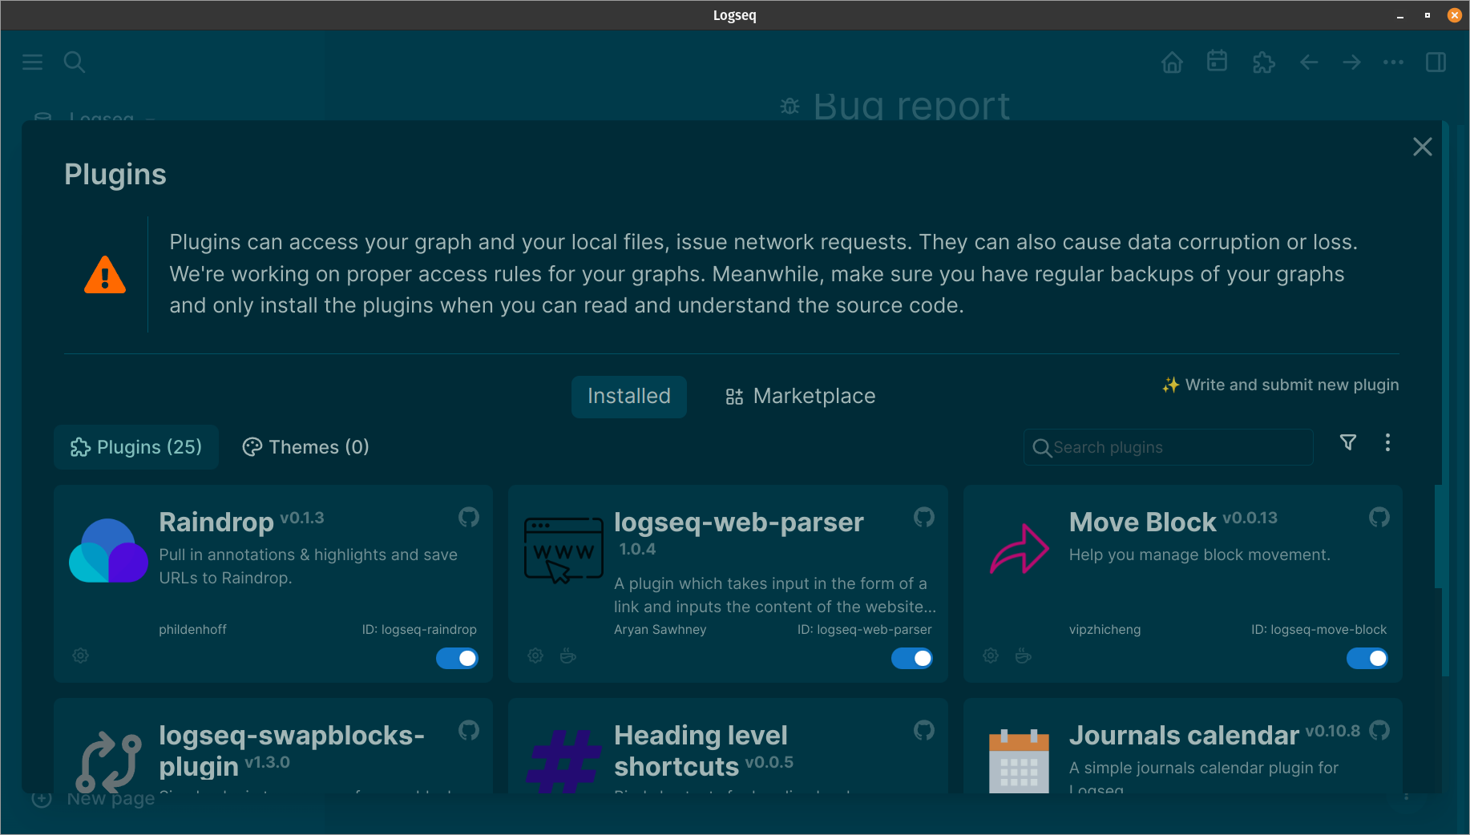Click the sponsor coffee icon on logseq-web-parser

(x=568, y=655)
